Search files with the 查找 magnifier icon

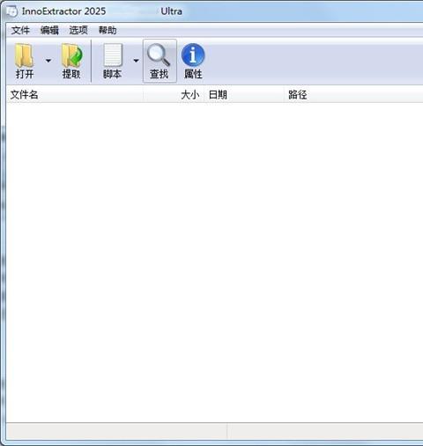click(x=160, y=61)
